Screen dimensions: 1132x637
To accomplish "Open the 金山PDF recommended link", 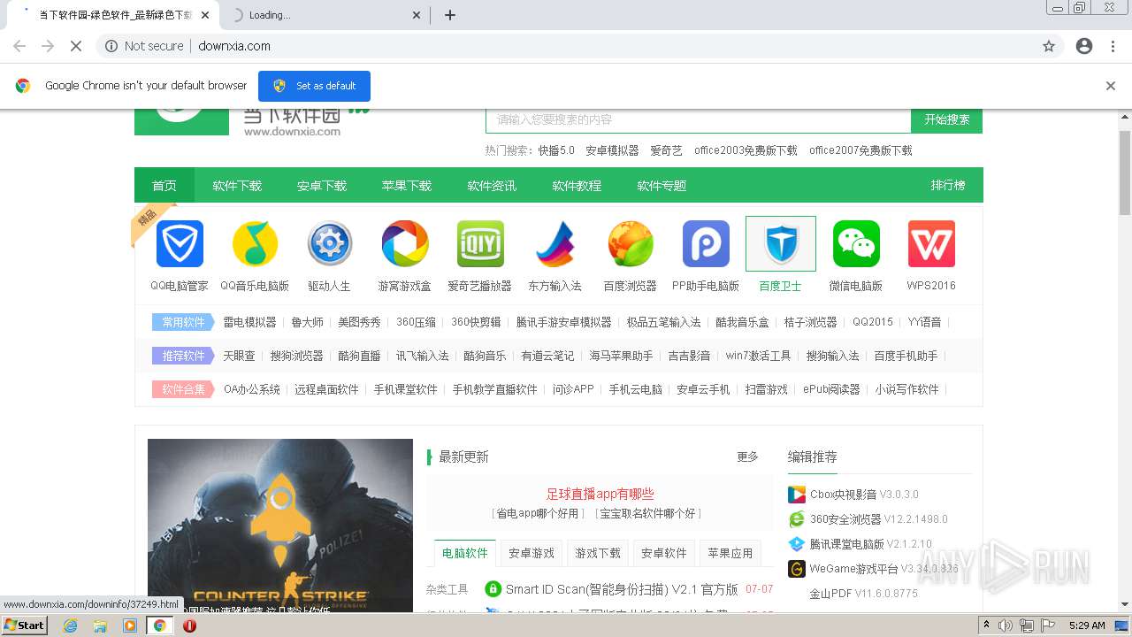I will point(864,594).
